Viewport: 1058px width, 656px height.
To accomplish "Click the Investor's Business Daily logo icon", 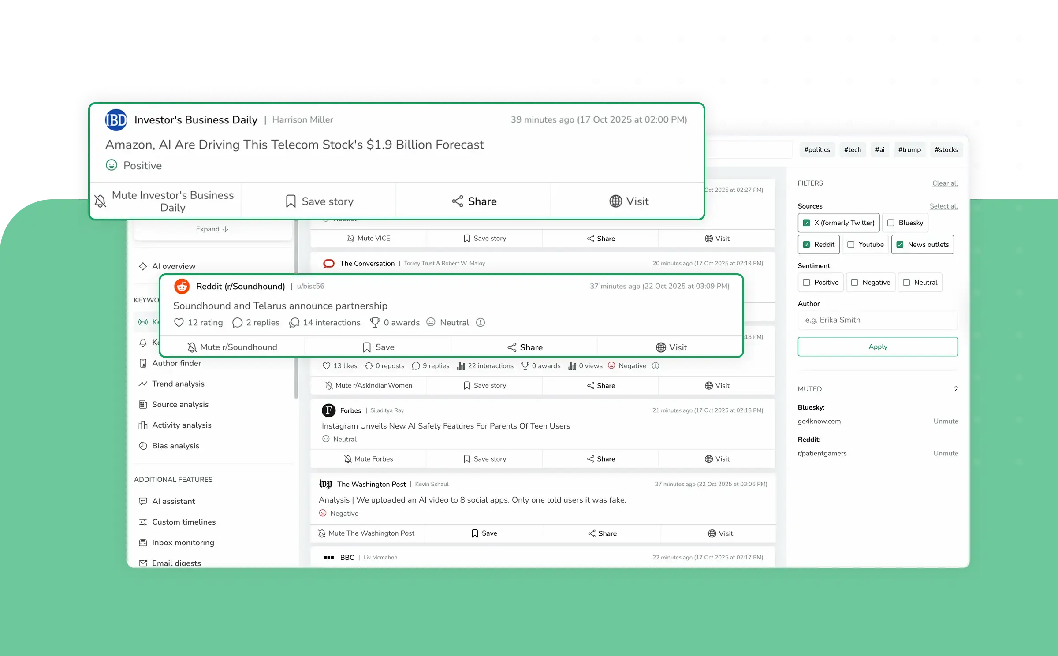I will click(116, 120).
